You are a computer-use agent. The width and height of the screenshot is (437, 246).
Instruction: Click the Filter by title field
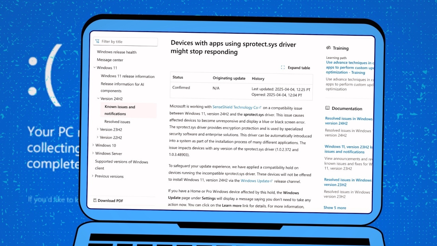tap(125, 42)
